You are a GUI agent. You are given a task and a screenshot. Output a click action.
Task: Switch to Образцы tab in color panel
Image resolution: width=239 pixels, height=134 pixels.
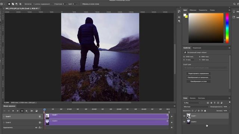(193, 10)
